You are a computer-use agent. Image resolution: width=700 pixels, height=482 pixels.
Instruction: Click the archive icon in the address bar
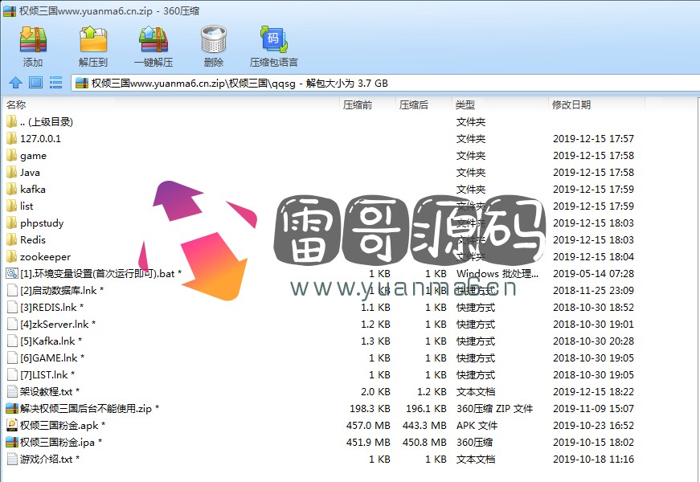point(81,83)
